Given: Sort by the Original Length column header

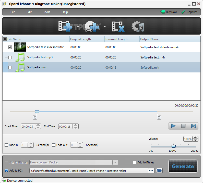Looking at the screenshot, I should tap(87, 39).
